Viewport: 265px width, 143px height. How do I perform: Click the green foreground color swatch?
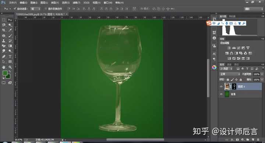[x=5, y=73]
